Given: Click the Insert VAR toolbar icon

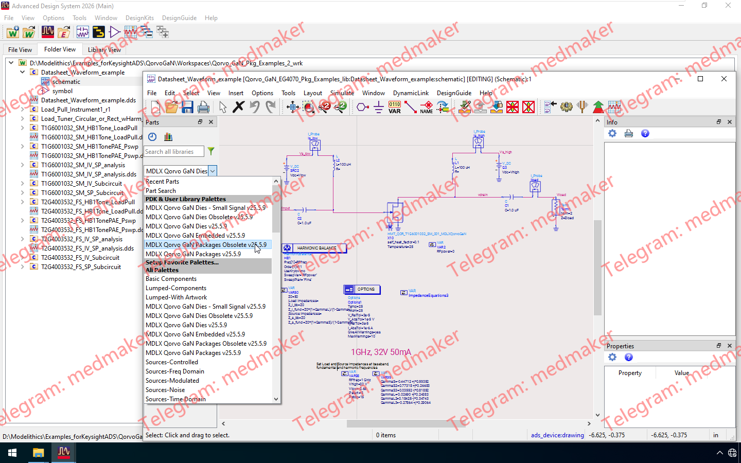Looking at the screenshot, I should coord(395,107).
